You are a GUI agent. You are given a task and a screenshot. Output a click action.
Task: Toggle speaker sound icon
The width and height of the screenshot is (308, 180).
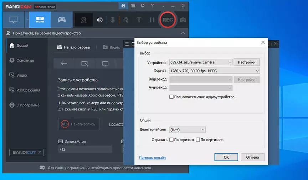click(x=99, y=20)
